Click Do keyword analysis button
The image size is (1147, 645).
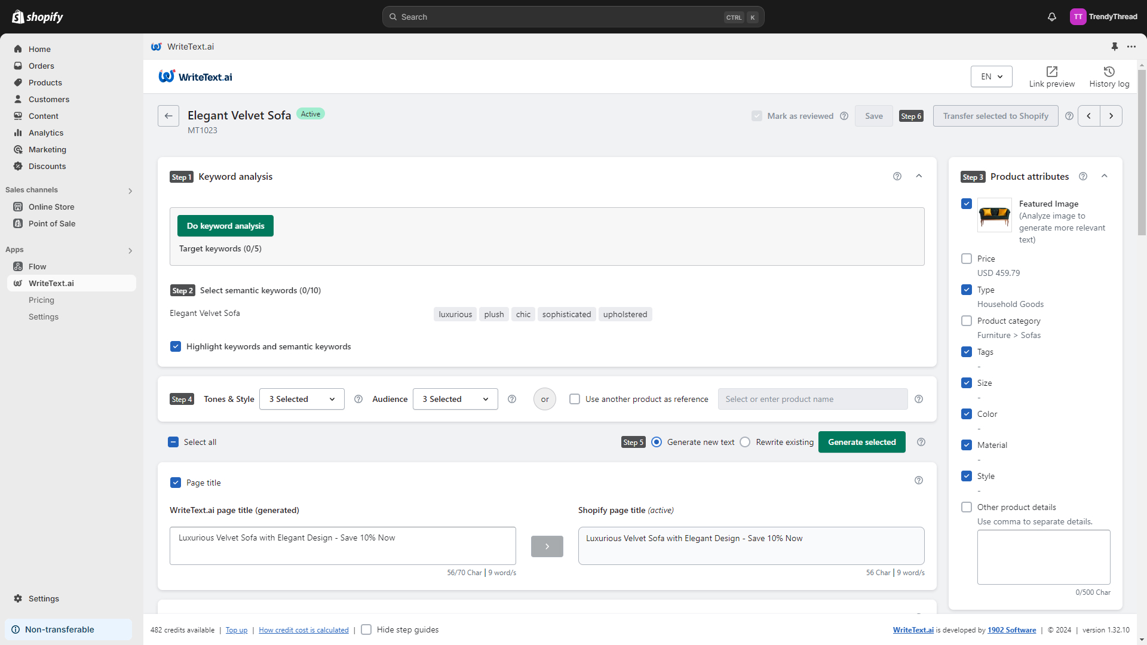pyautogui.click(x=225, y=226)
